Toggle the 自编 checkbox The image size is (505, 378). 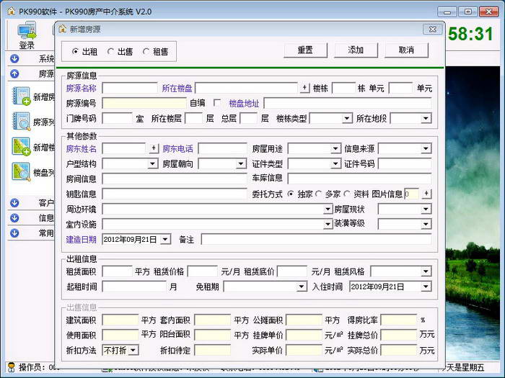[217, 103]
